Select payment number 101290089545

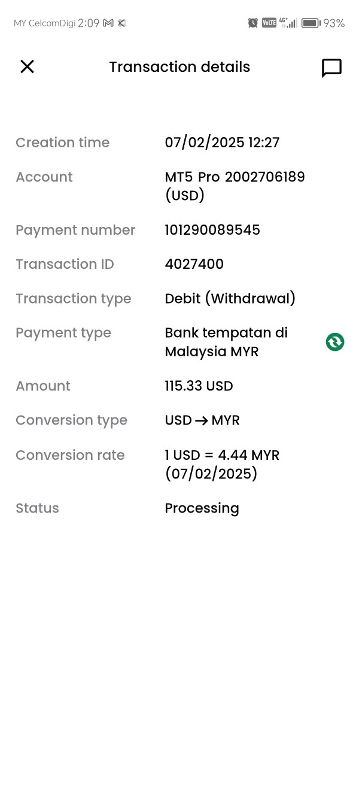212,230
